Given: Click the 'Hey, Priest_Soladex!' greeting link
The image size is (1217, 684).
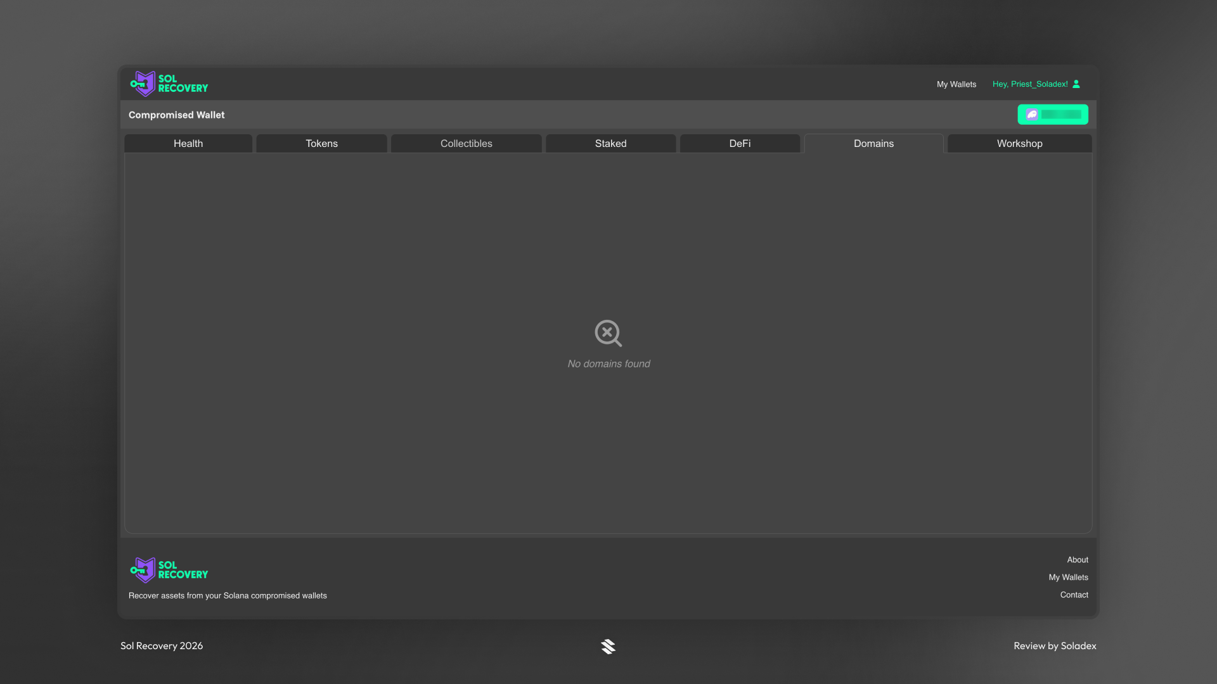Looking at the screenshot, I should (x=1030, y=84).
